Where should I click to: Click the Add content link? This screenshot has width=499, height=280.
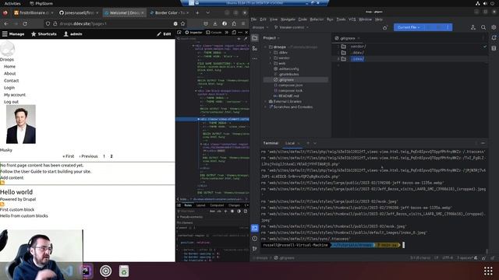tap(12, 178)
